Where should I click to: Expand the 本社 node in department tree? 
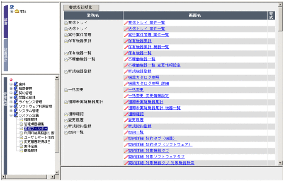[x=12, y=12]
